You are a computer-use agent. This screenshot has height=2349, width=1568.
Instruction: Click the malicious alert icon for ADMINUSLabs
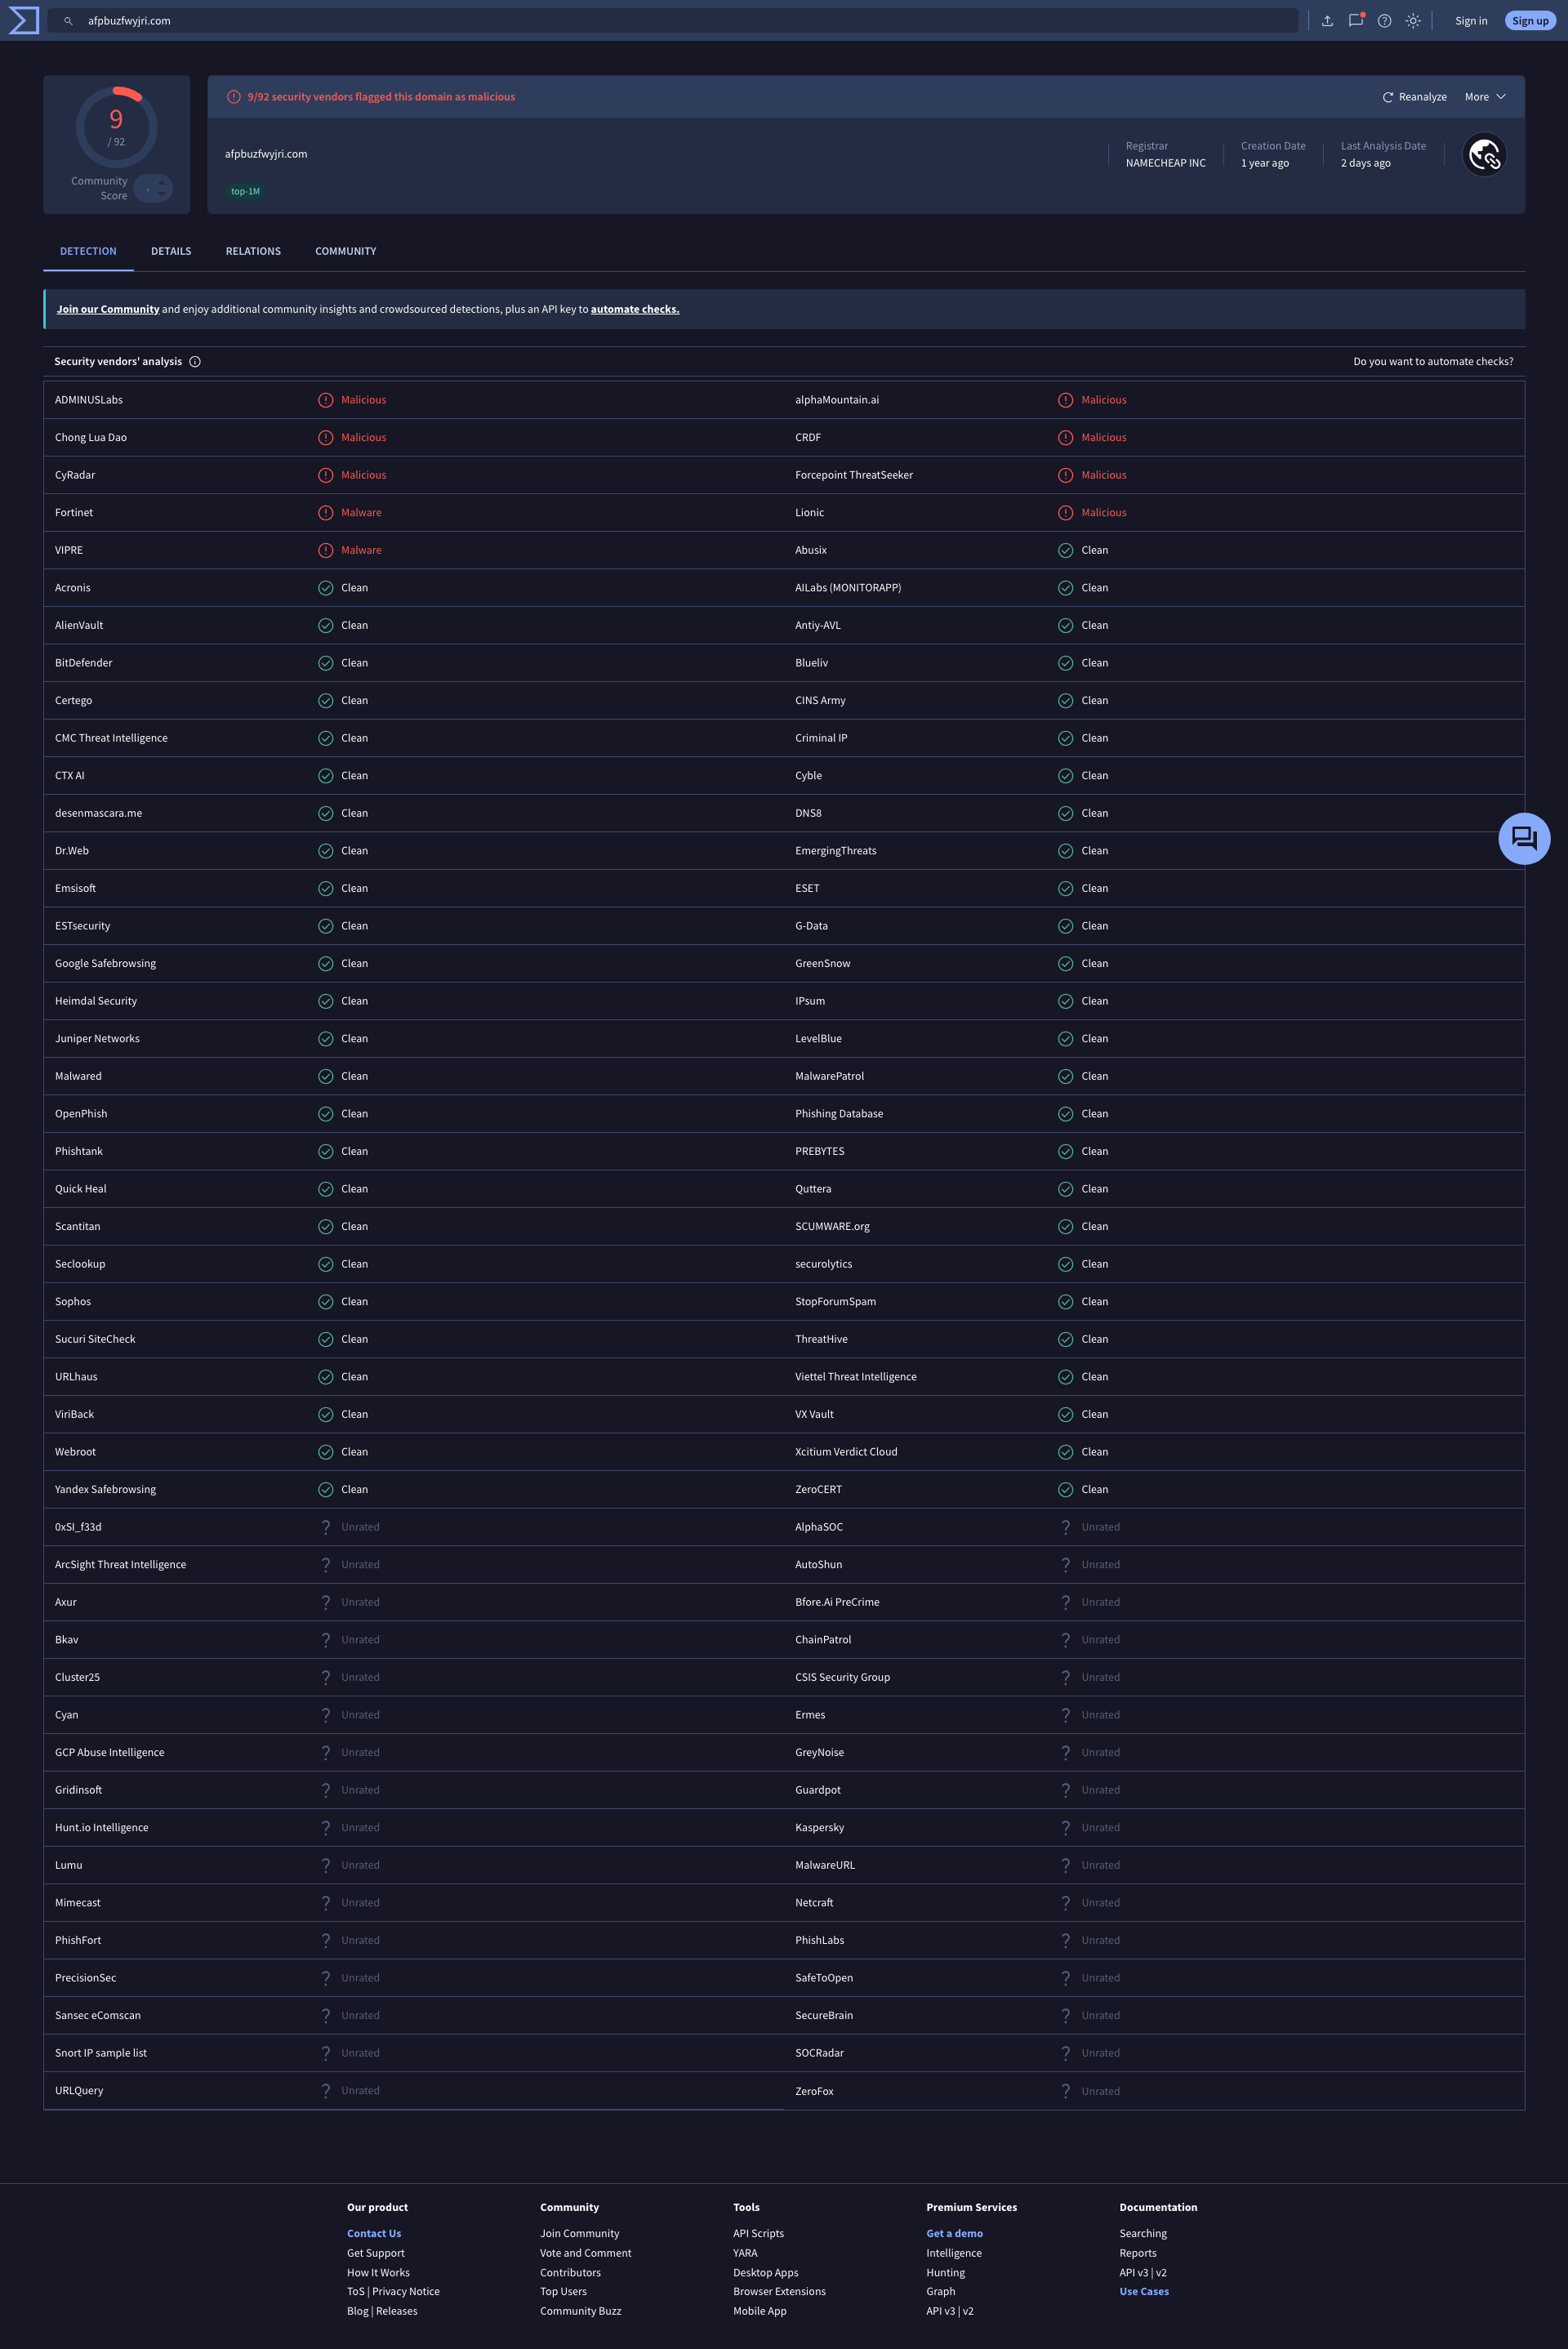[x=325, y=400]
